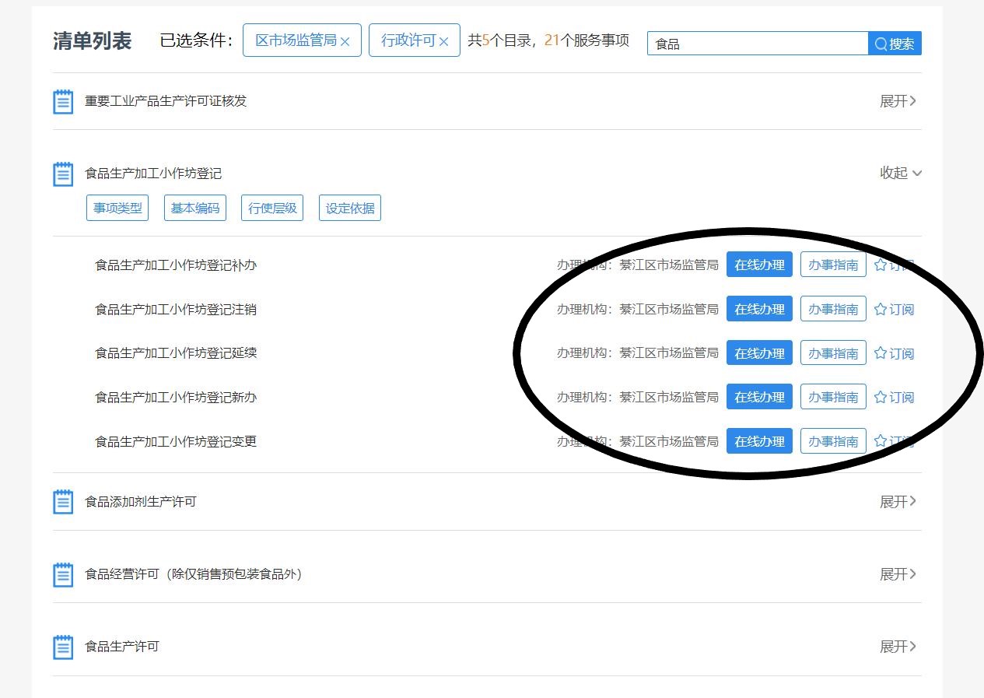Click the search input containing 食品
This screenshot has width=984, height=698.
click(757, 44)
